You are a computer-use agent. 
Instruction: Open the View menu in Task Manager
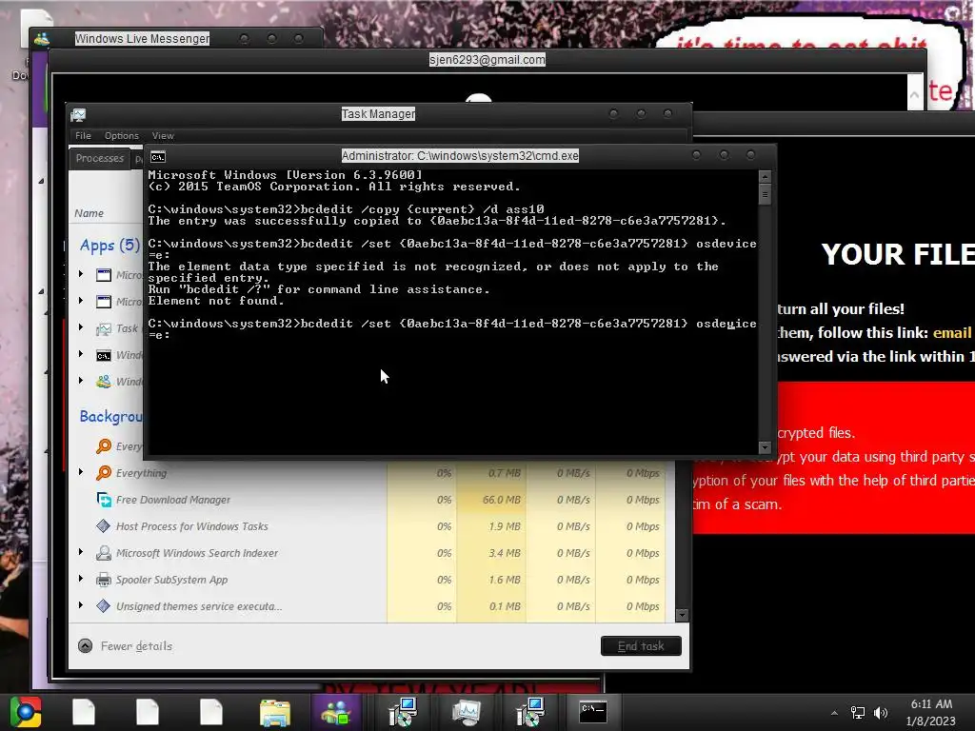163,135
